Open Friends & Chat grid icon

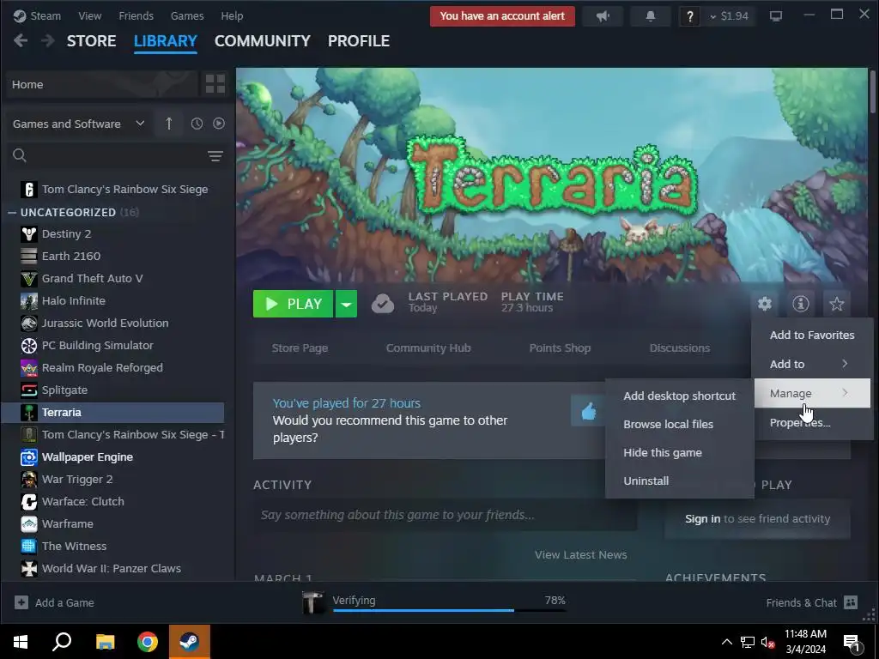pyautogui.click(x=851, y=602)
